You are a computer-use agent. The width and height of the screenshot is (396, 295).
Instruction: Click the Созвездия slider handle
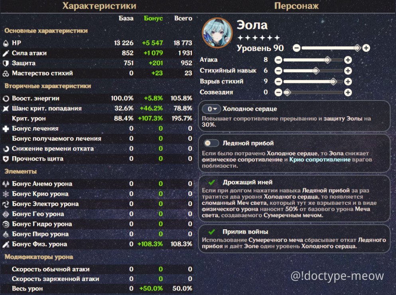coord(287,92)
